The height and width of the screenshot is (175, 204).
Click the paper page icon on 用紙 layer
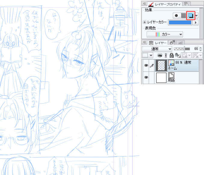pyautogui.click(x=171, y=75)
